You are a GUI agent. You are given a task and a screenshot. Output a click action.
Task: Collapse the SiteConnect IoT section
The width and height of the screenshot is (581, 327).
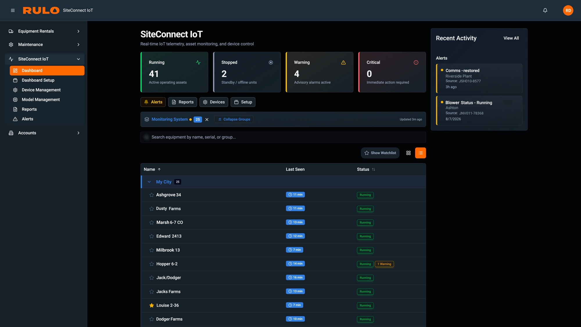point(45,59)
